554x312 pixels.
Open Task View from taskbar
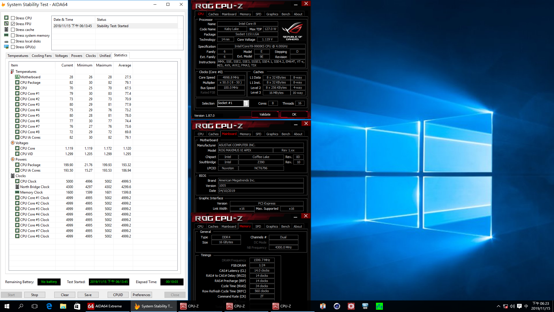pyautogui.click(x=35, y=306)
